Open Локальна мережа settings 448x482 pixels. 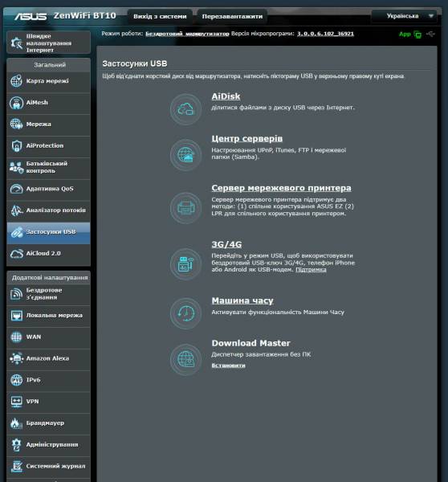tap(48, 316)
